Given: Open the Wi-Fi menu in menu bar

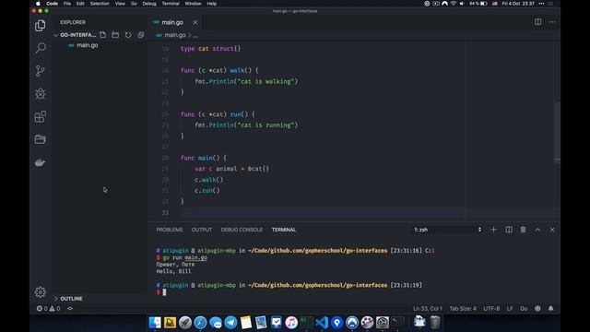Looking at the screenshot, I should point(453,4).
